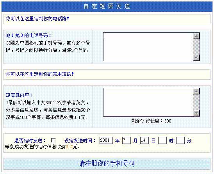
Task: Click the 请注册你的手机号码 link
Action: coord(107,163)
